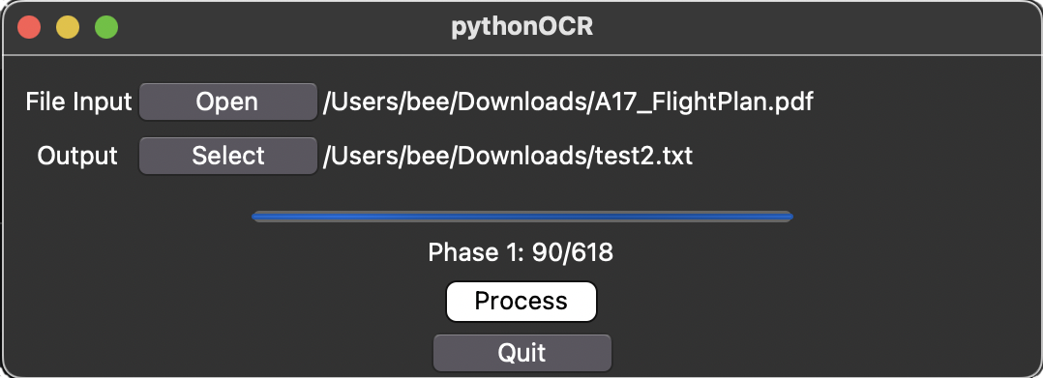Click the blue progress bar
The width and height of the screenshot is (1043, 378).
pyautogui.click(x=522, y=216)
